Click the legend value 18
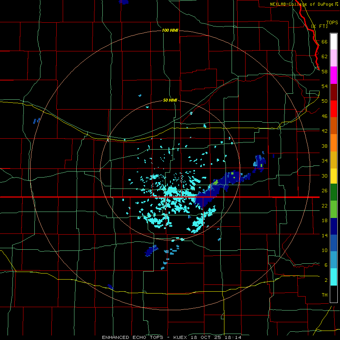The width and height of the screenshot is (340, 340). click(x=325, y=221)
